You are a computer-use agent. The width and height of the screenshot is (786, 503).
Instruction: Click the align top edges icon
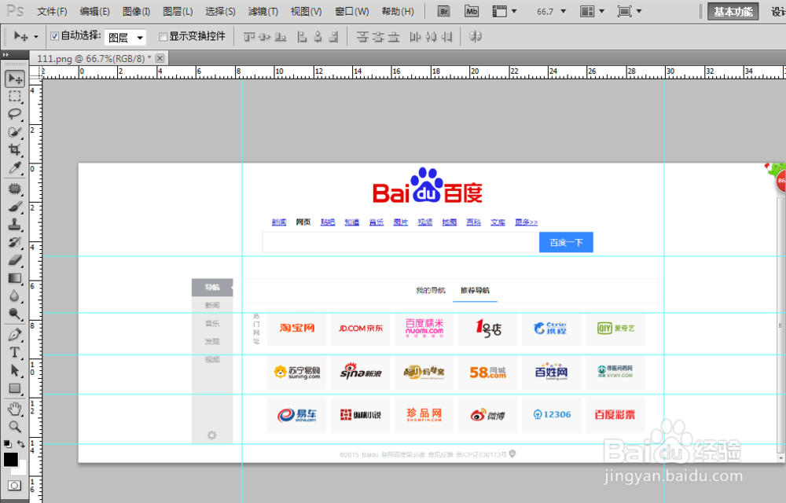(x=249, y=37)
